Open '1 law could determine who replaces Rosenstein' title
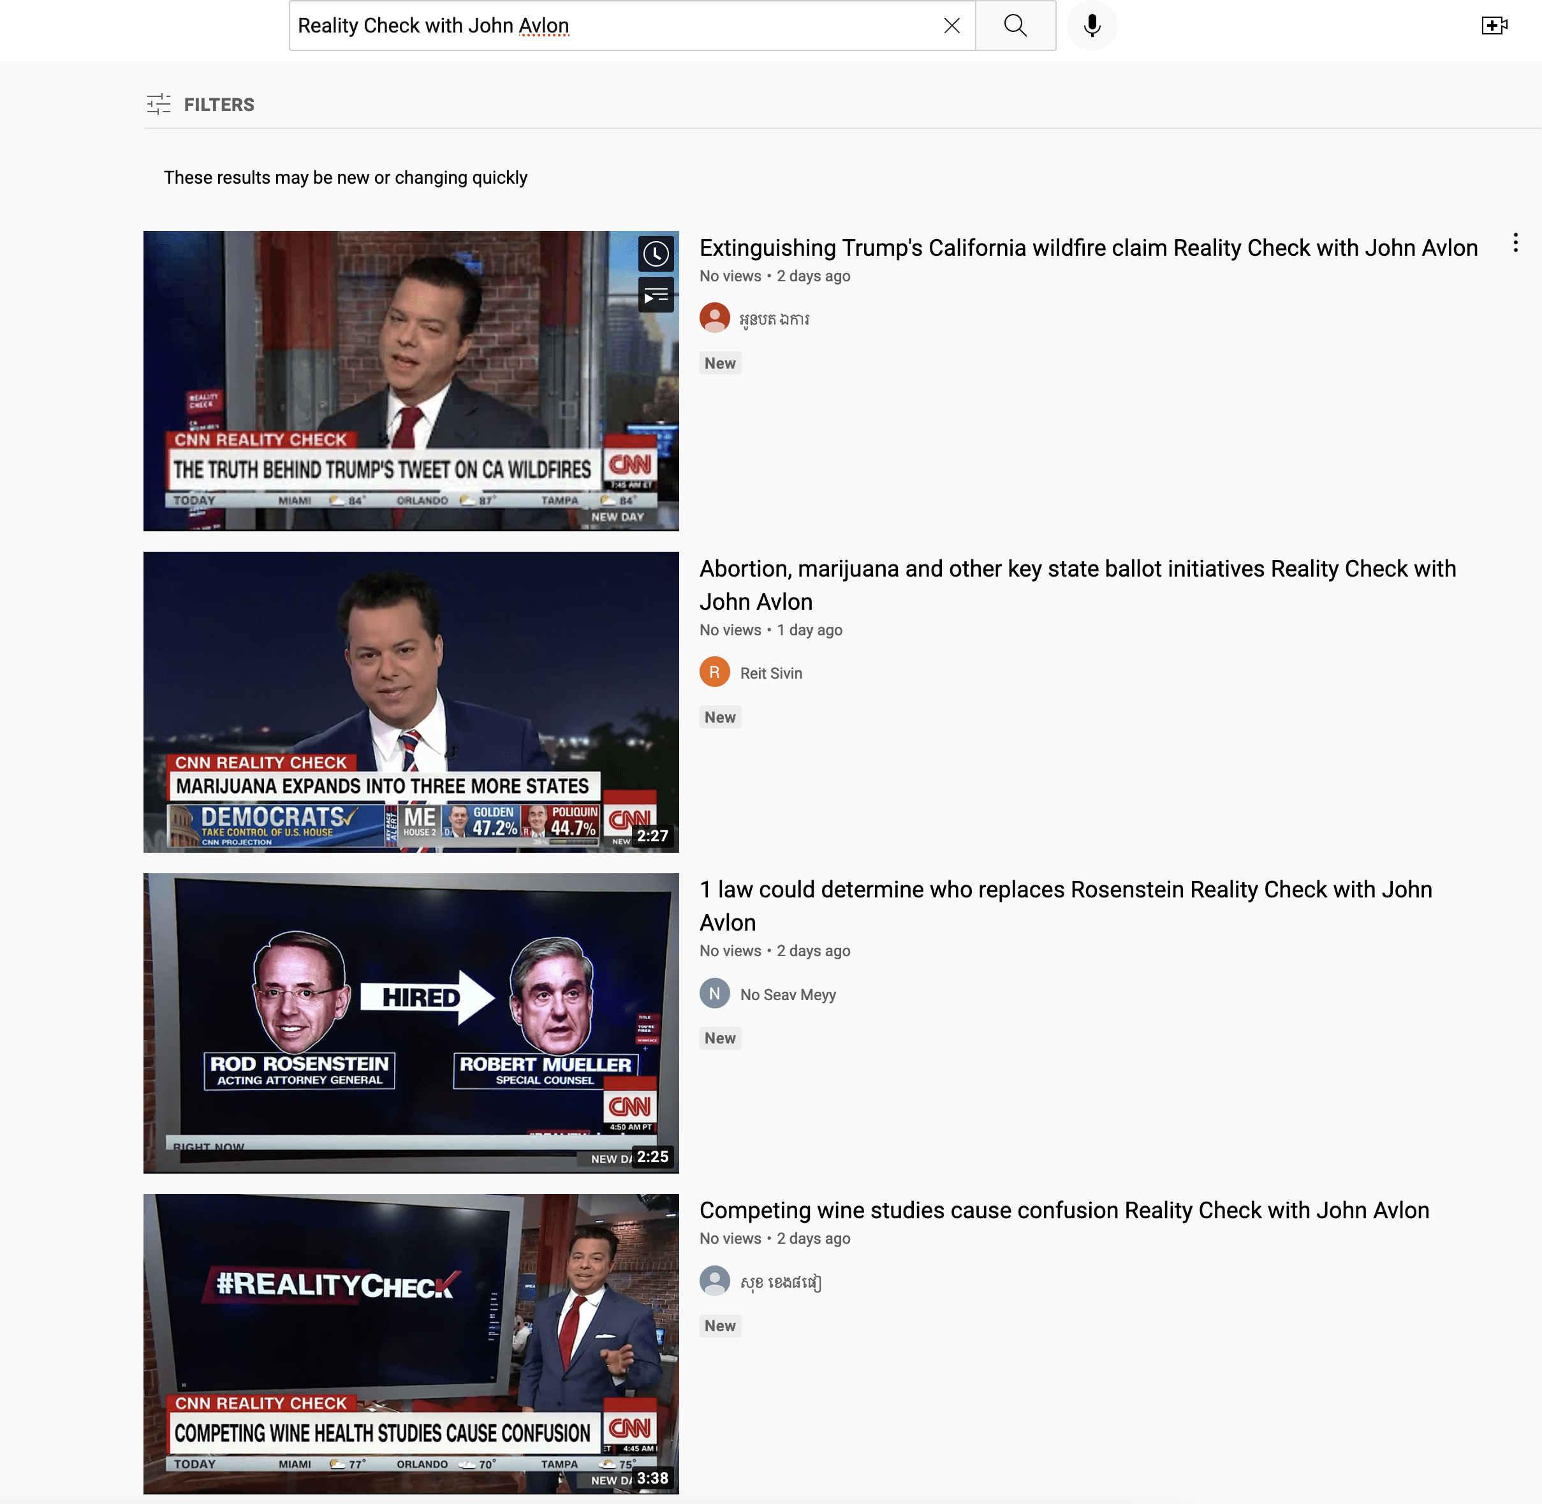The height and width of the screenshot is (1504, 1542). [x=1066, y=906]
